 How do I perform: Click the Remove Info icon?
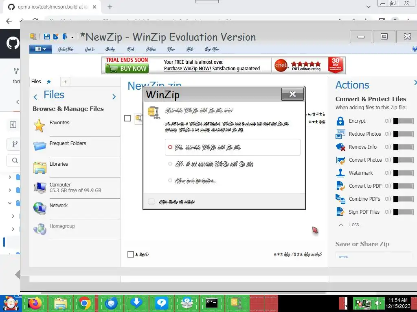[x=341, y=147]
